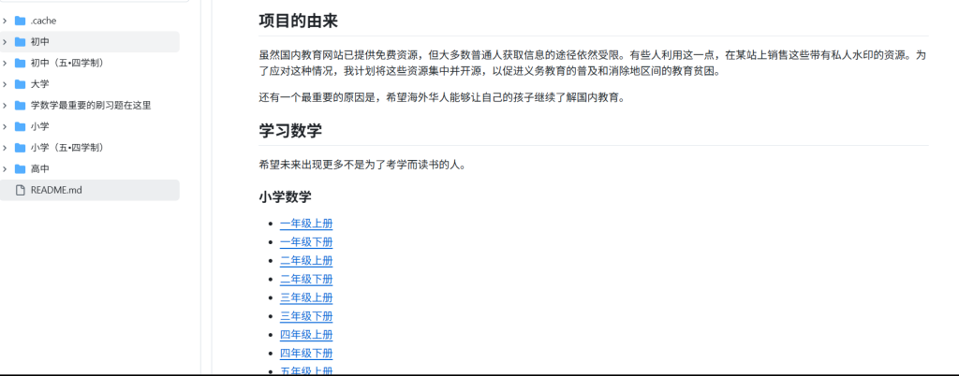Expand the 小学（五•四学制）folder chevron
This screenshot has width=959, height=376.
pos(5,148)
